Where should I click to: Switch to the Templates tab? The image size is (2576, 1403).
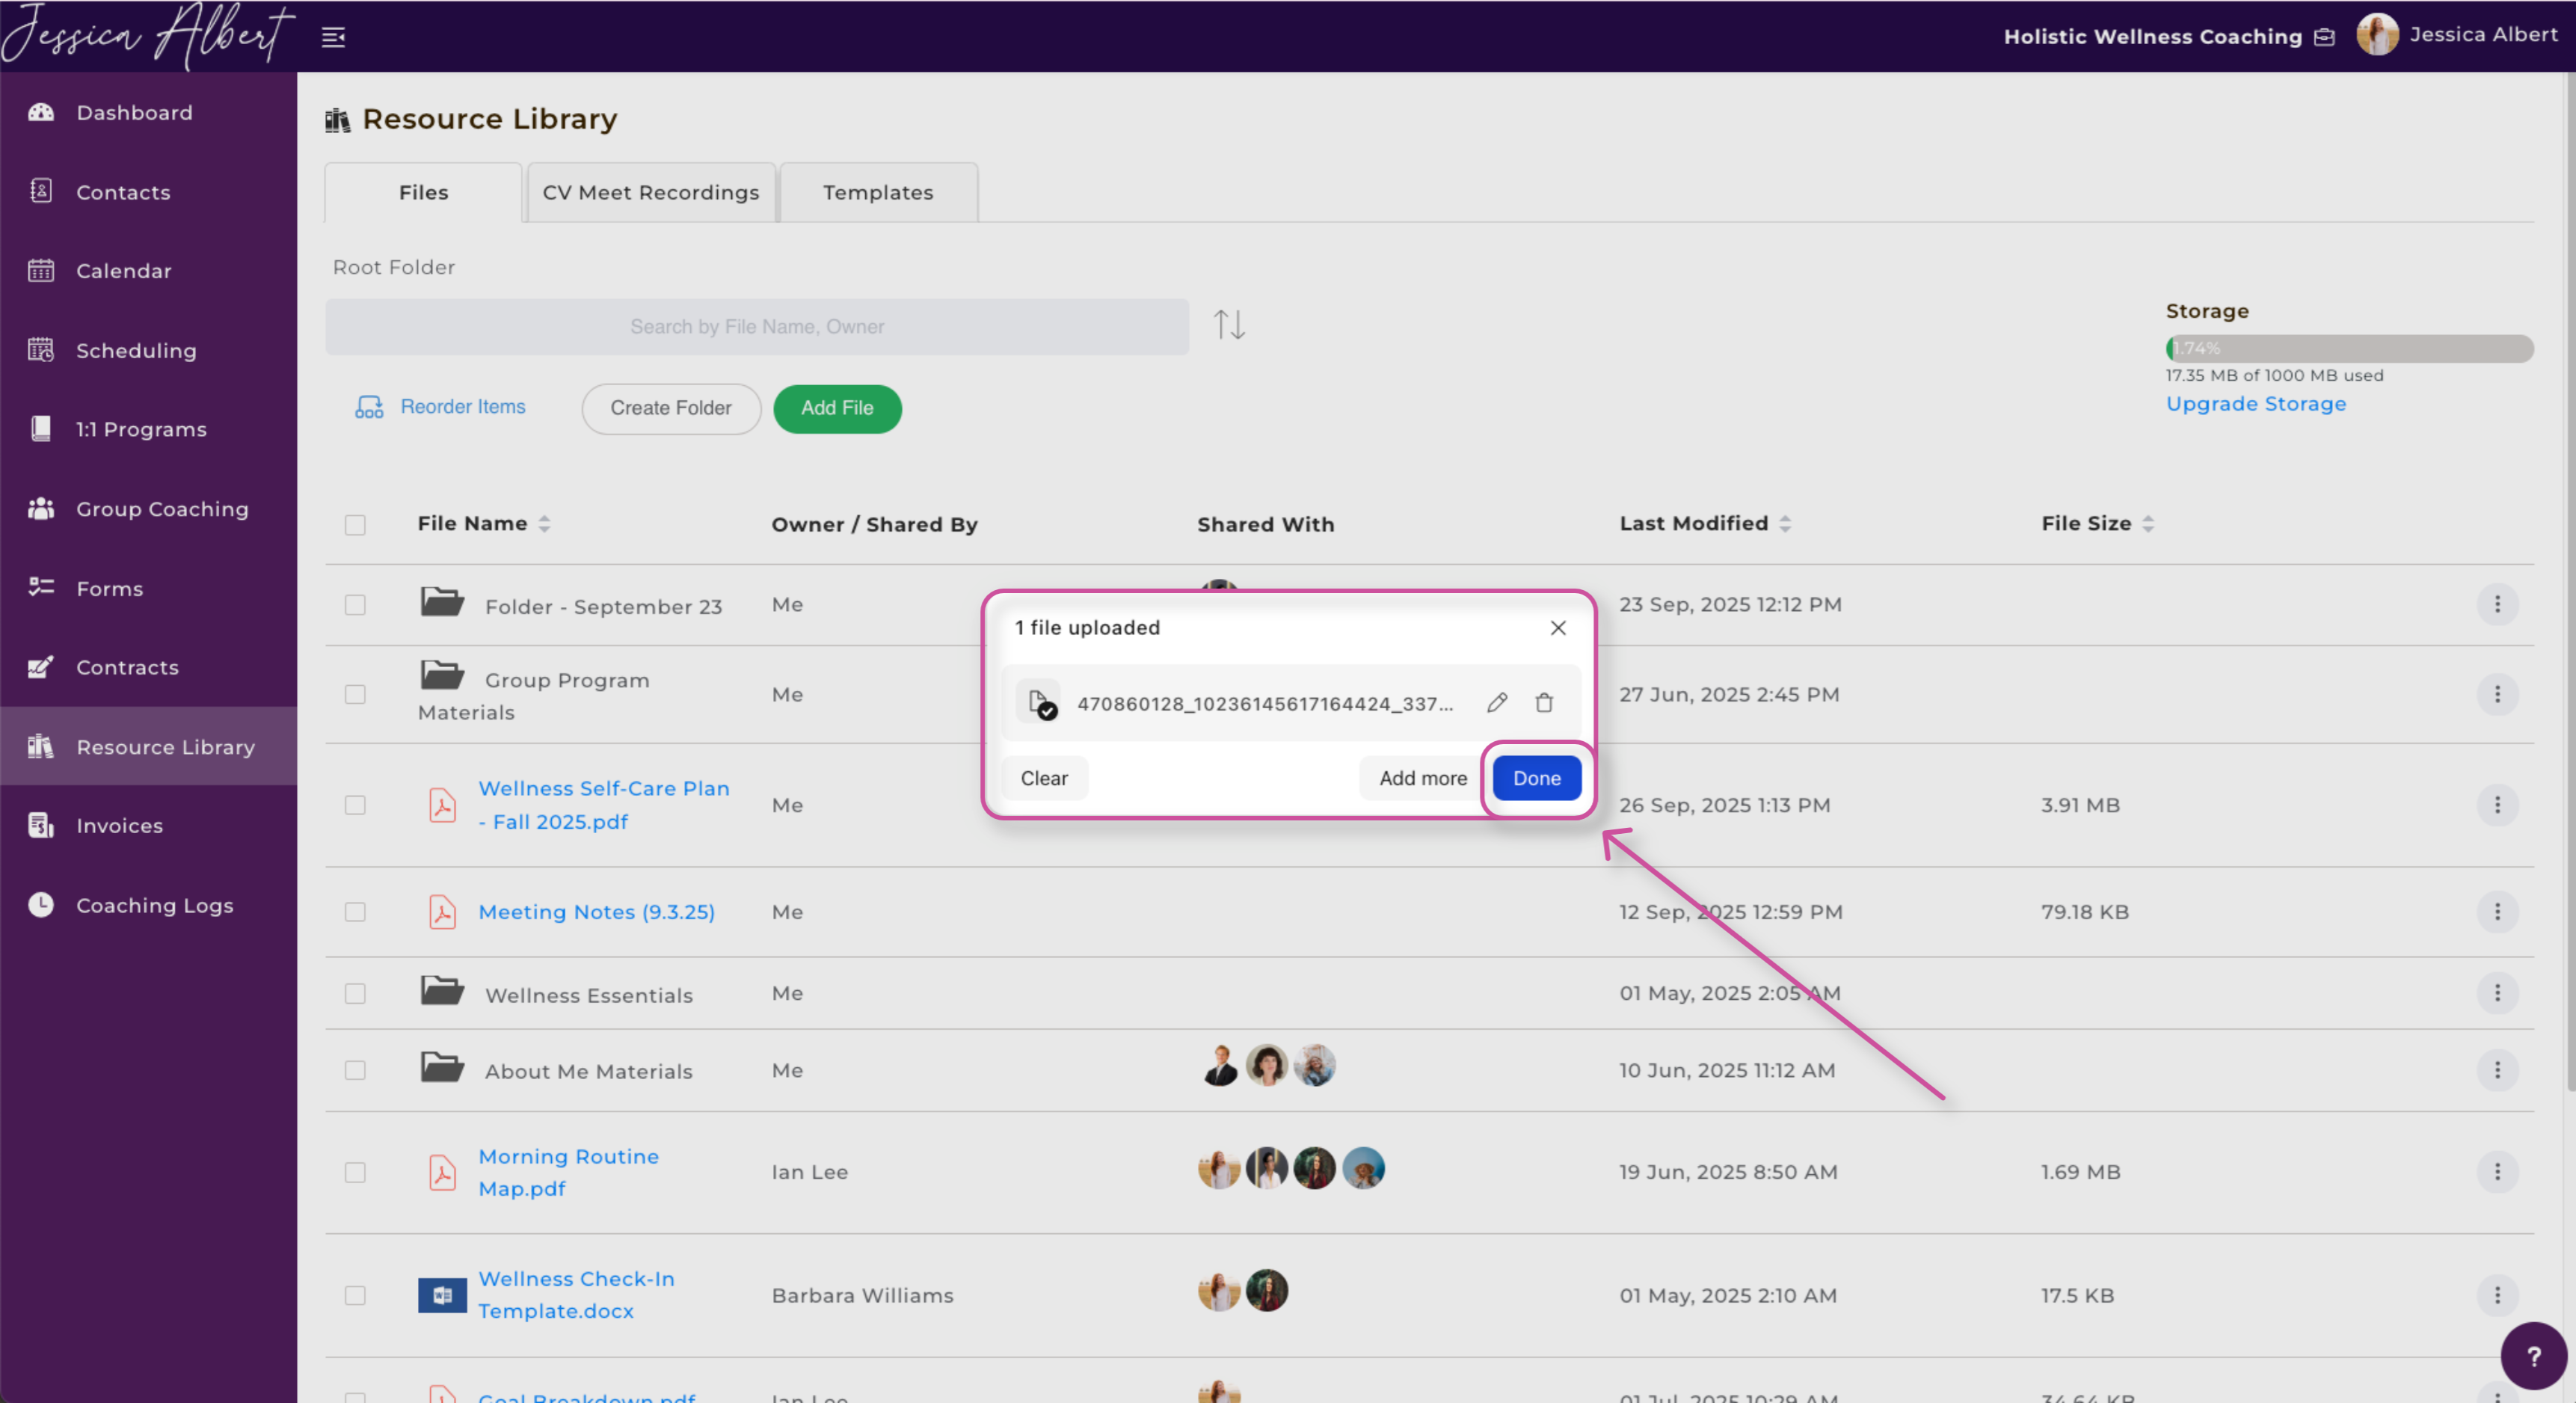click(878, 192)
